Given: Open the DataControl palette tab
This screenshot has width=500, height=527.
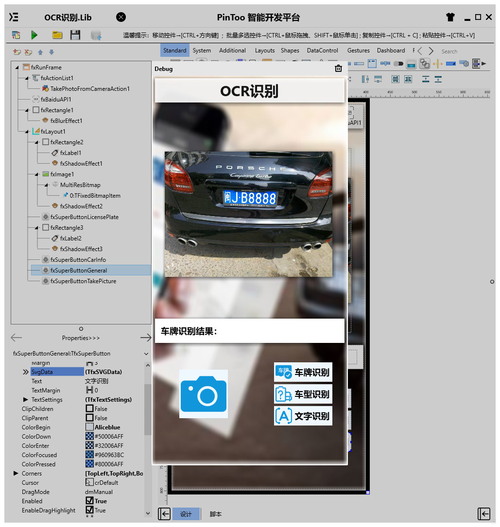Looking at the screenshot, I should coord(323,51).
